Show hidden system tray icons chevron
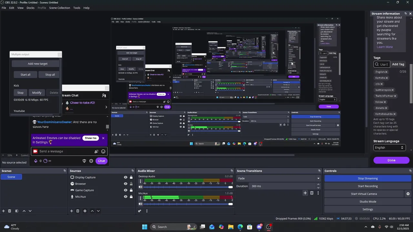Screen dimensions: 413x232 pos(366,227)
